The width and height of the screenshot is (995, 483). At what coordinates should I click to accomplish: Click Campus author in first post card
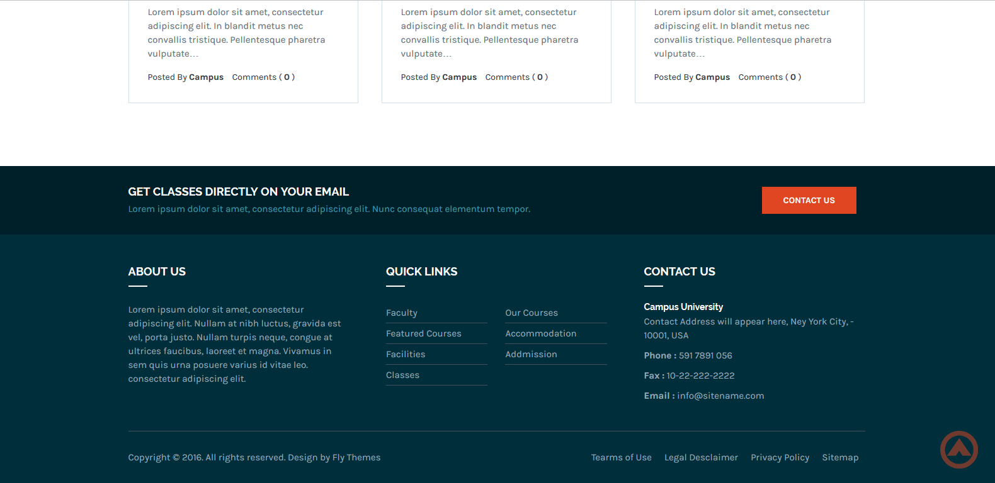[x=206, y=77]
